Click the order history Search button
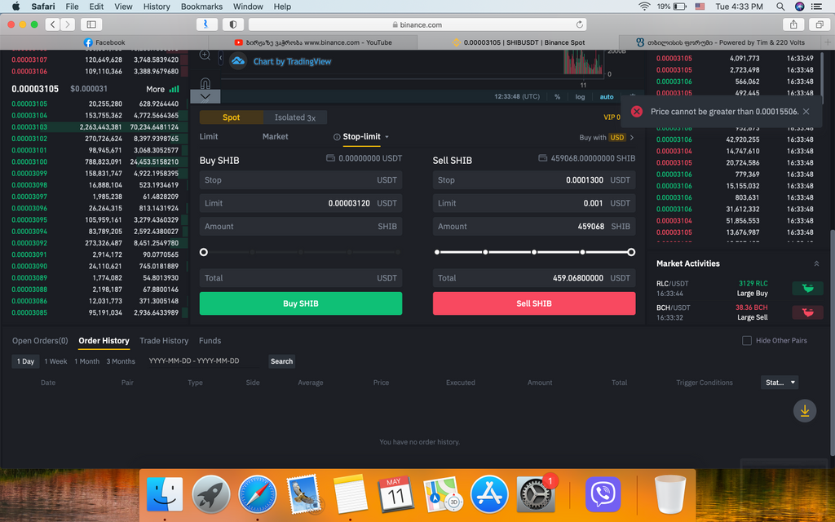Screen dimensions: 835x522 click(281, 361)
